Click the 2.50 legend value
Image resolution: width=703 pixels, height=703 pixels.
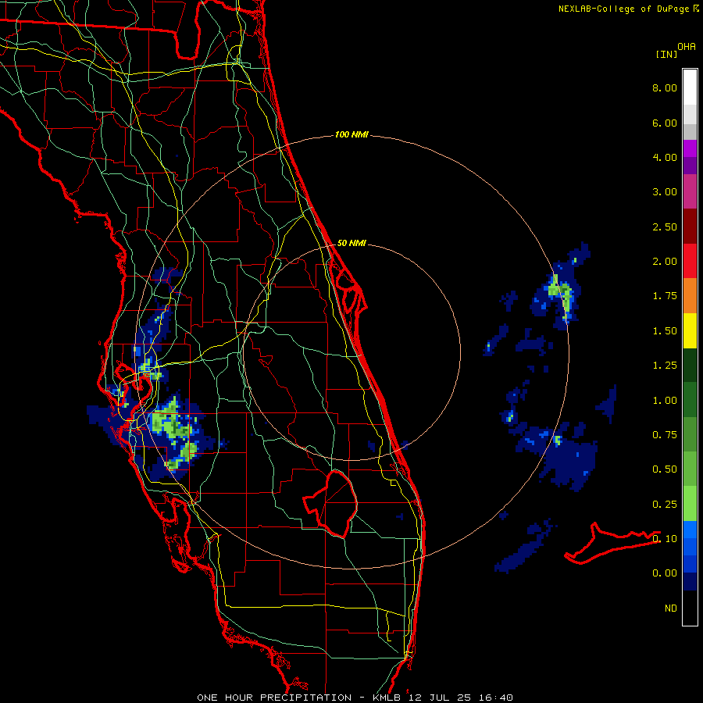click(665, 227)
